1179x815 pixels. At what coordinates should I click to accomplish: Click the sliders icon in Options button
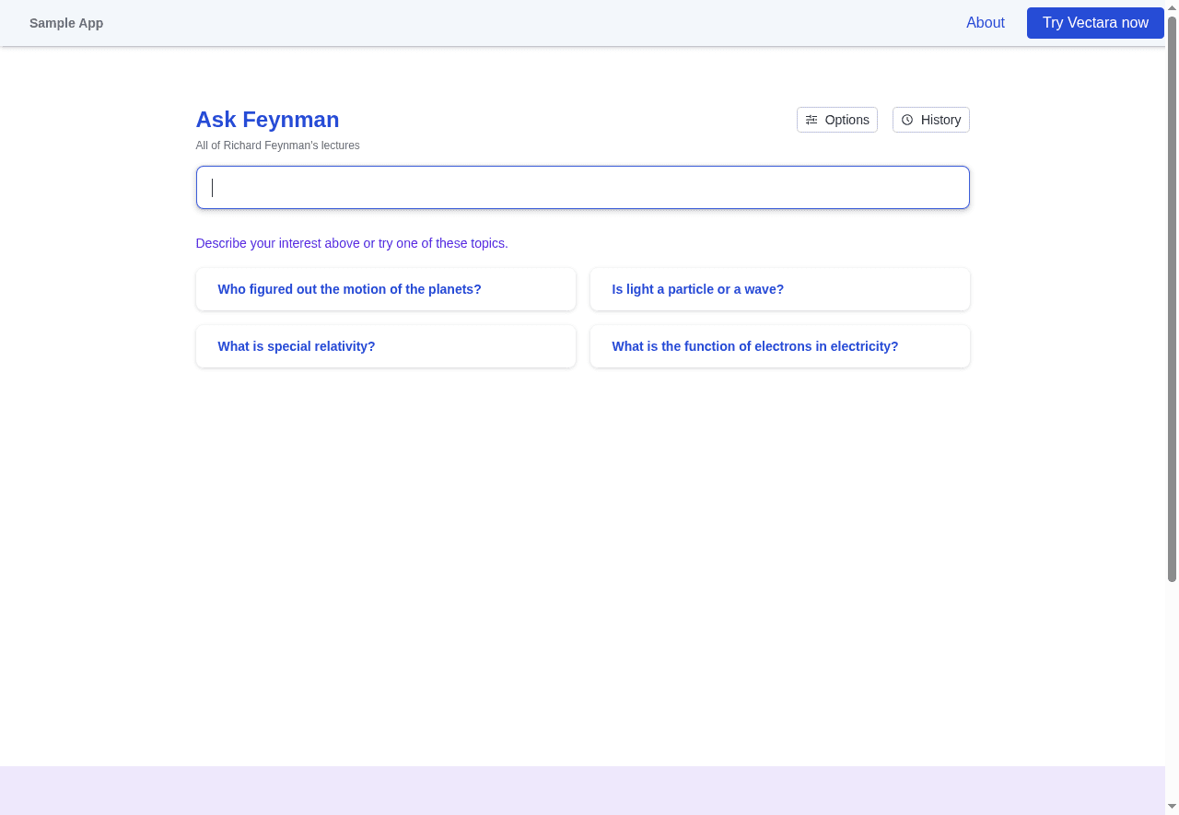coord(811,120)
